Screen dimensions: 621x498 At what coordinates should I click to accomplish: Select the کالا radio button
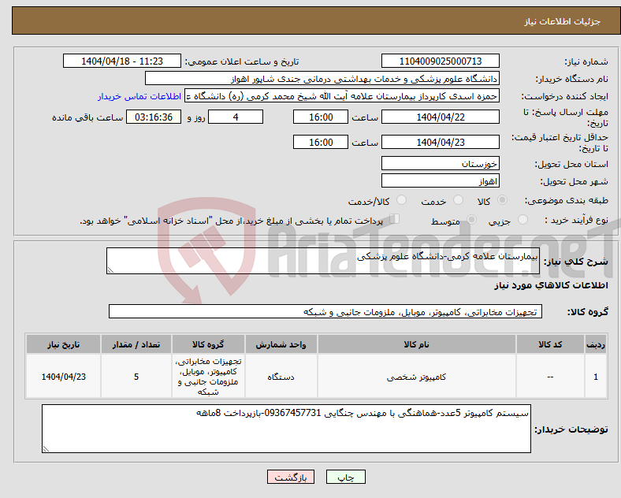point(502,200)
